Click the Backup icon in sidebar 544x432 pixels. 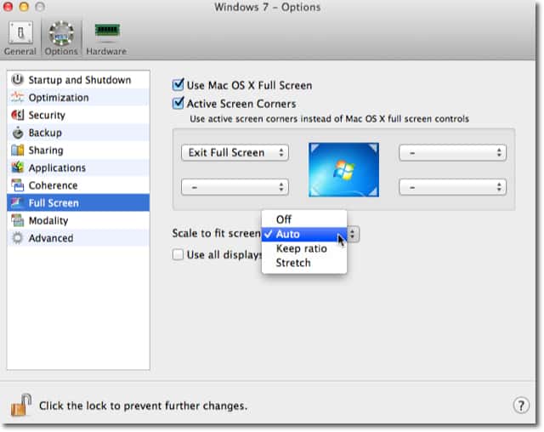pos(17,133)
